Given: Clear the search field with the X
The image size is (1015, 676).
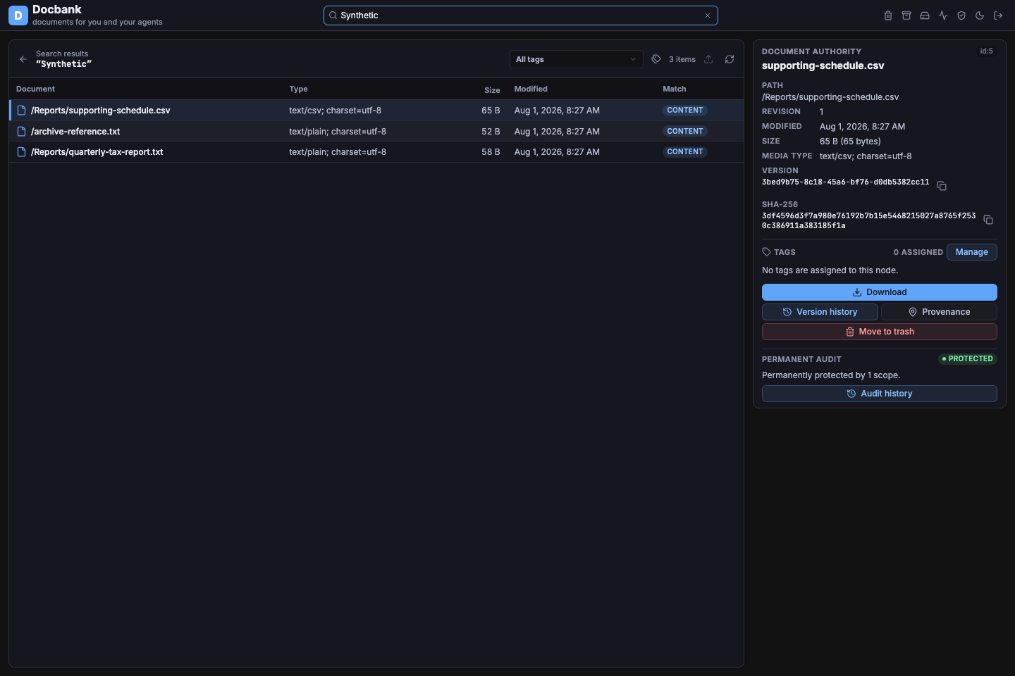Looking at the screenshot, I should [x=708, y=15].
